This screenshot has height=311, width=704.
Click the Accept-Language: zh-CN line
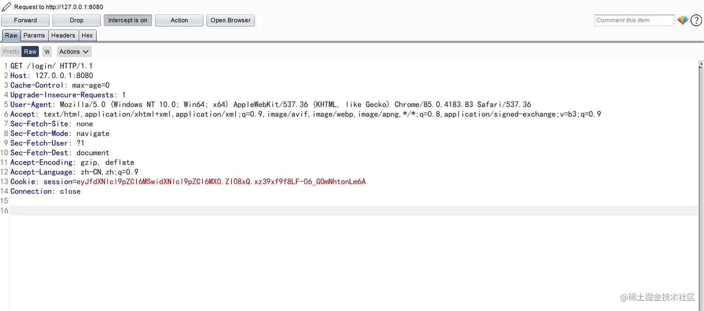74,172
